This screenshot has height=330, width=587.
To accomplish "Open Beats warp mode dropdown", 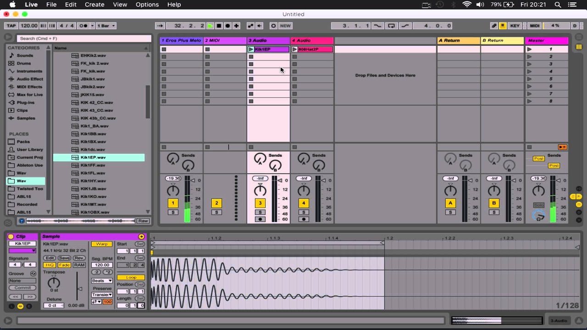I will point(102,280).
